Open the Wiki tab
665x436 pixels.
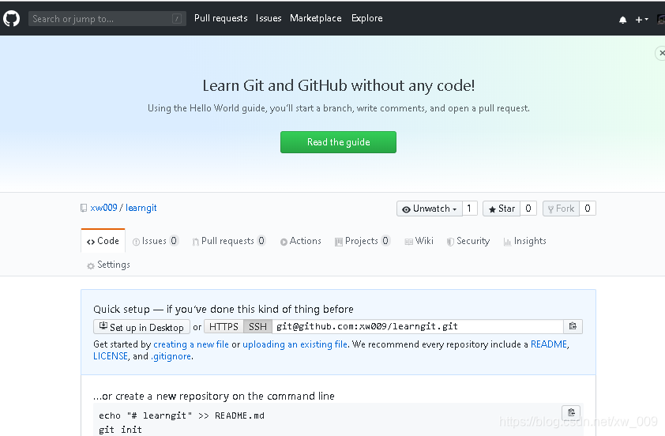pyautogui.click(x=419, y=241)
